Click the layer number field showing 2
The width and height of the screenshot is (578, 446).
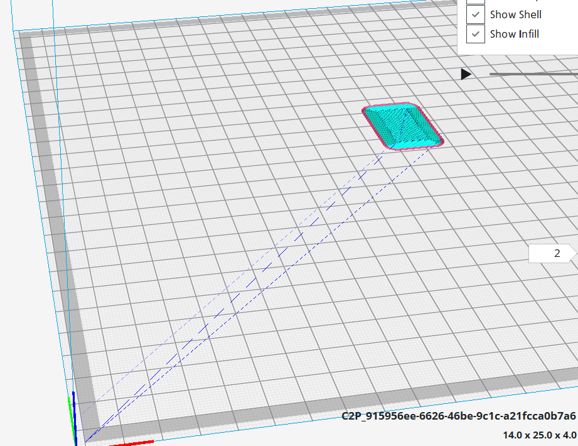coord(552,253)
